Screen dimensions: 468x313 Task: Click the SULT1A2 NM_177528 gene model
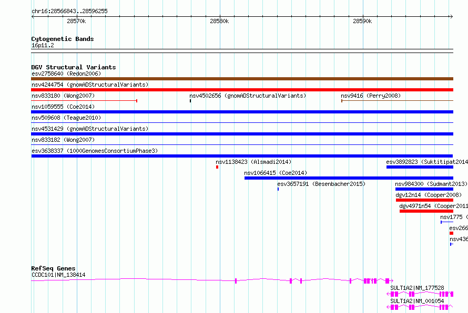point(420,294)
